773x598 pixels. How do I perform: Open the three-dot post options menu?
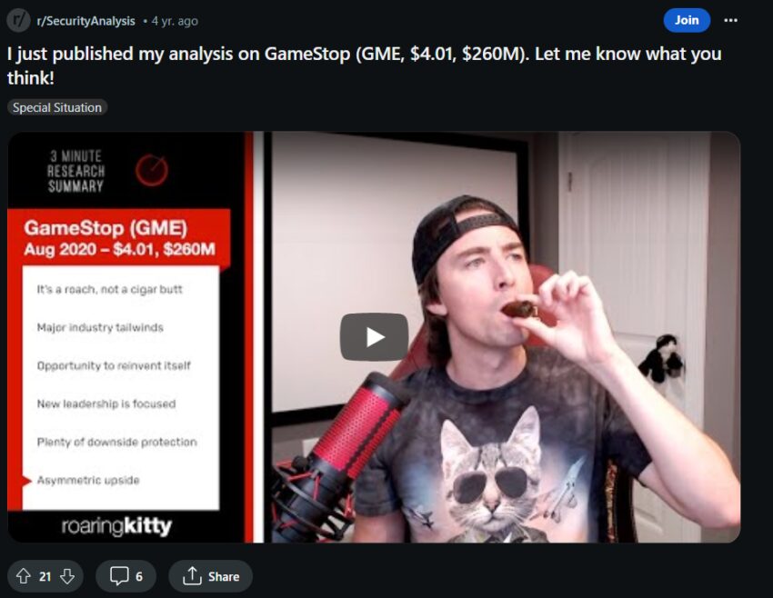click(x=730, y=20)
